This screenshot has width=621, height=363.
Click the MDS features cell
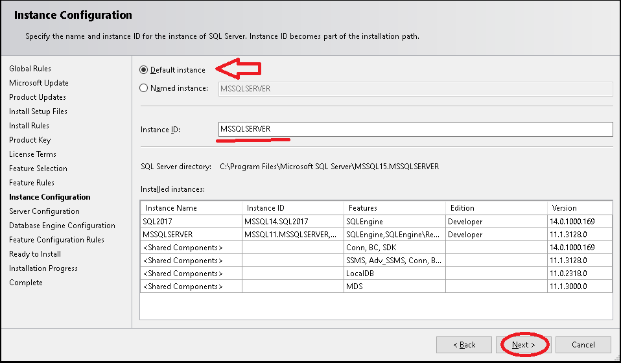point(395,287)
